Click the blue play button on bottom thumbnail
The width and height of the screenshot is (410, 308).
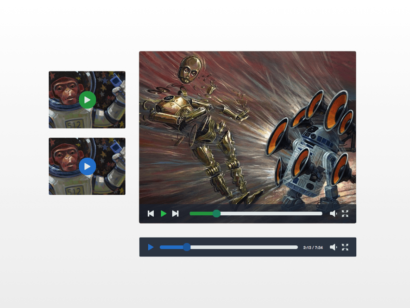coord(88,167)
